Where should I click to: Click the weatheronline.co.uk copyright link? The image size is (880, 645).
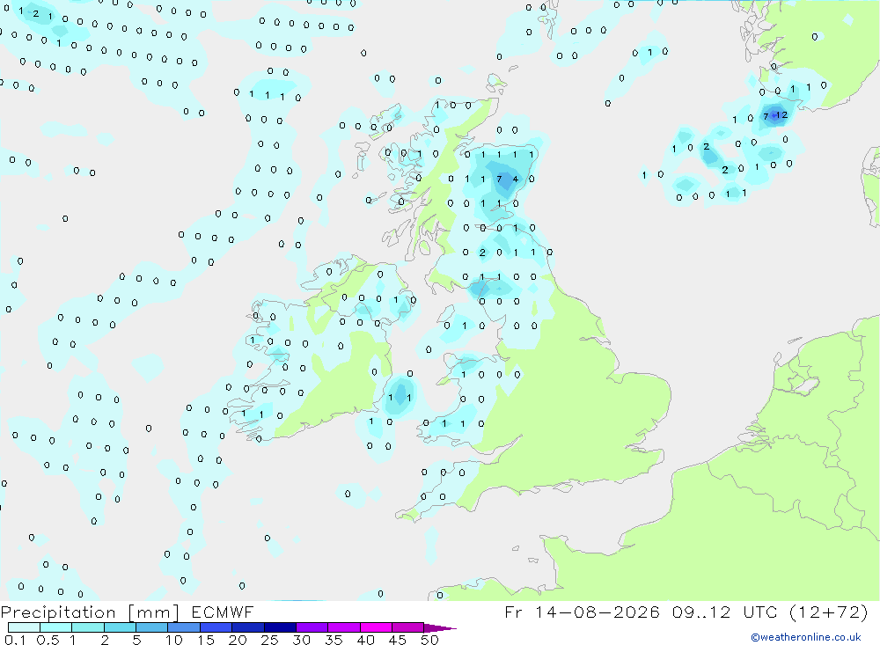click(x=806, y=637)
